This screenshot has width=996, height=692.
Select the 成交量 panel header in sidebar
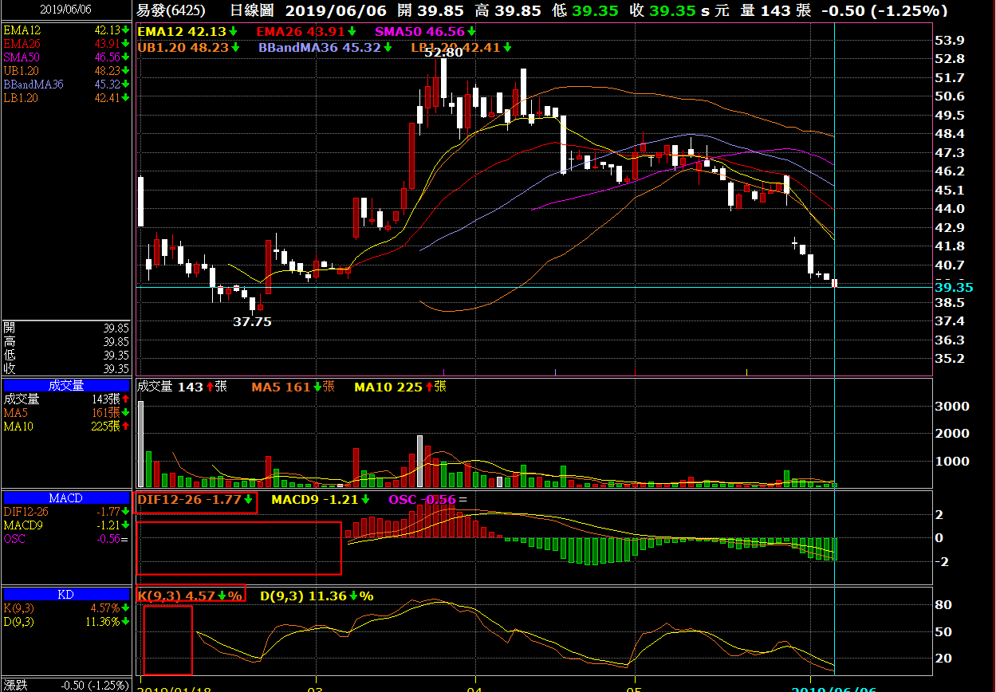pos(65,385)
